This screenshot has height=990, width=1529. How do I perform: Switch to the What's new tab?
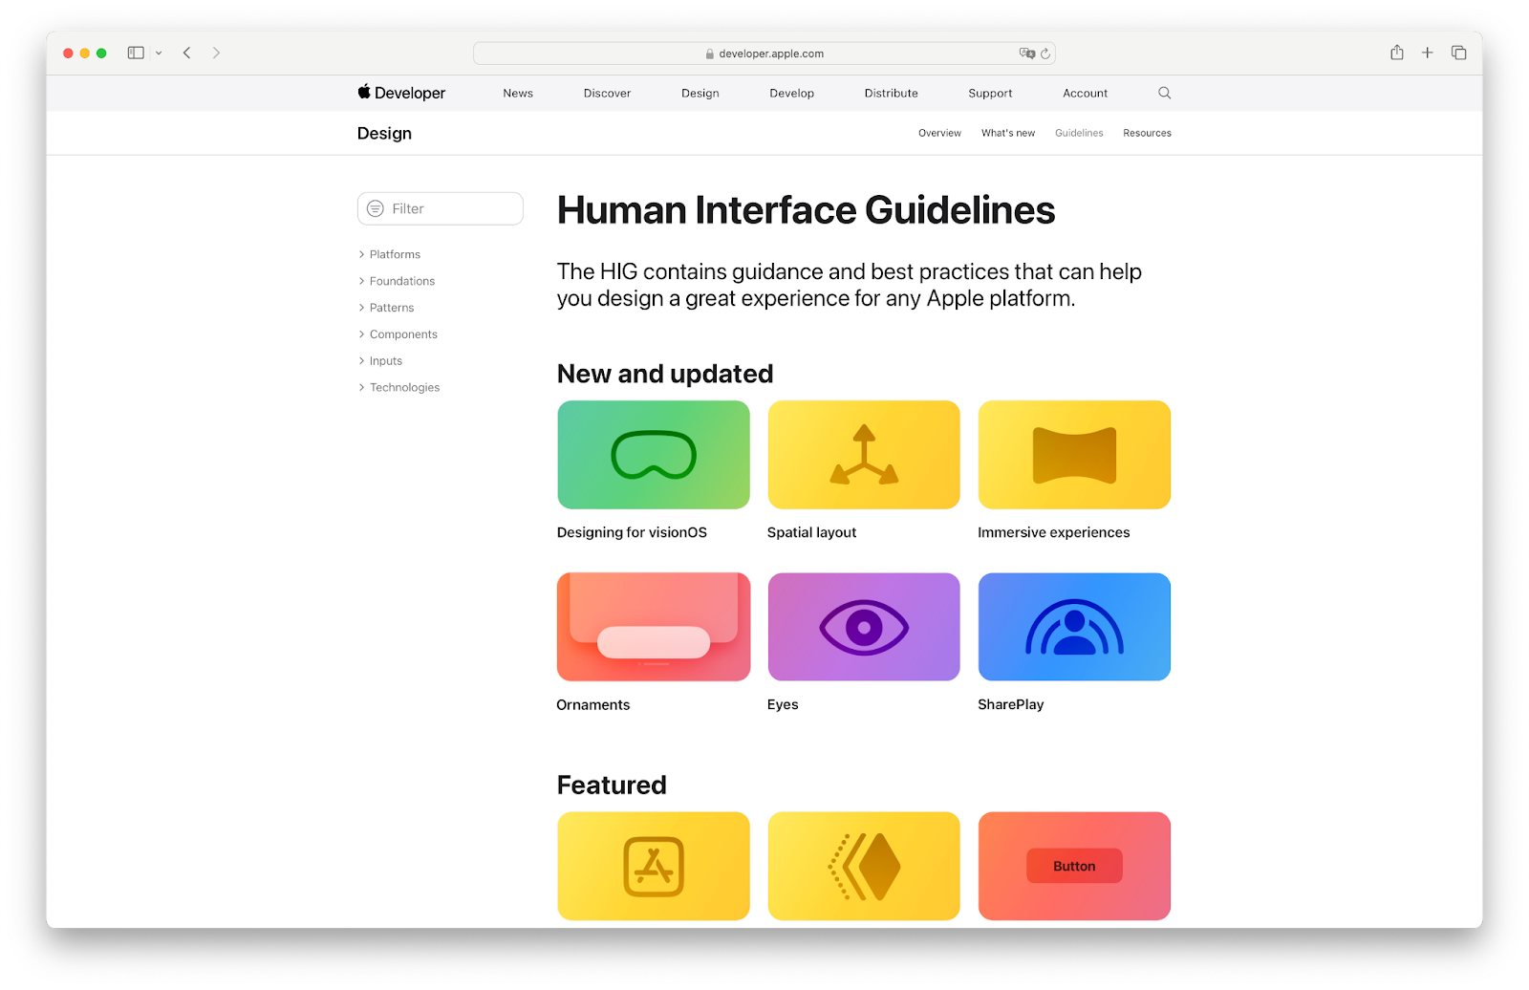(1007, 133)
